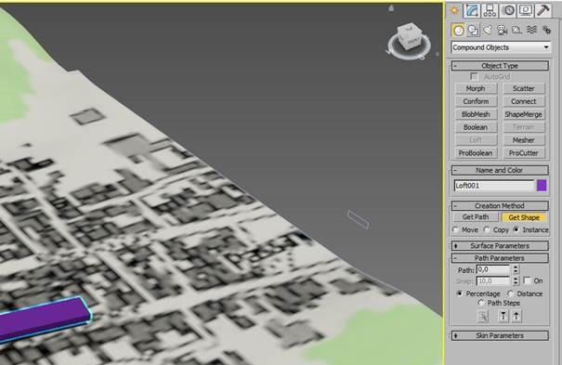Select the Instance radio button
The width and height of the screenshot is (562, 365).
516,229
